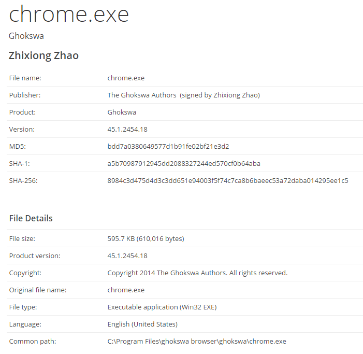Select the chrome.exe value in File name row
363x354 pixels.
[x=126, y=78]
